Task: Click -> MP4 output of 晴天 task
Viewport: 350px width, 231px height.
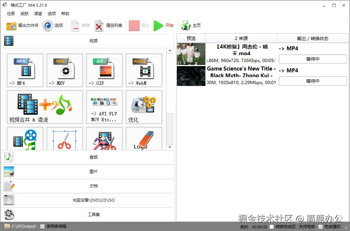Action: click(x=289, y=48)
